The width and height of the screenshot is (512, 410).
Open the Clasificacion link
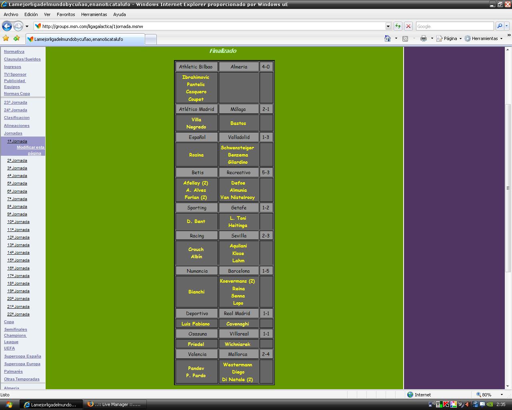[x=17, y=118]
